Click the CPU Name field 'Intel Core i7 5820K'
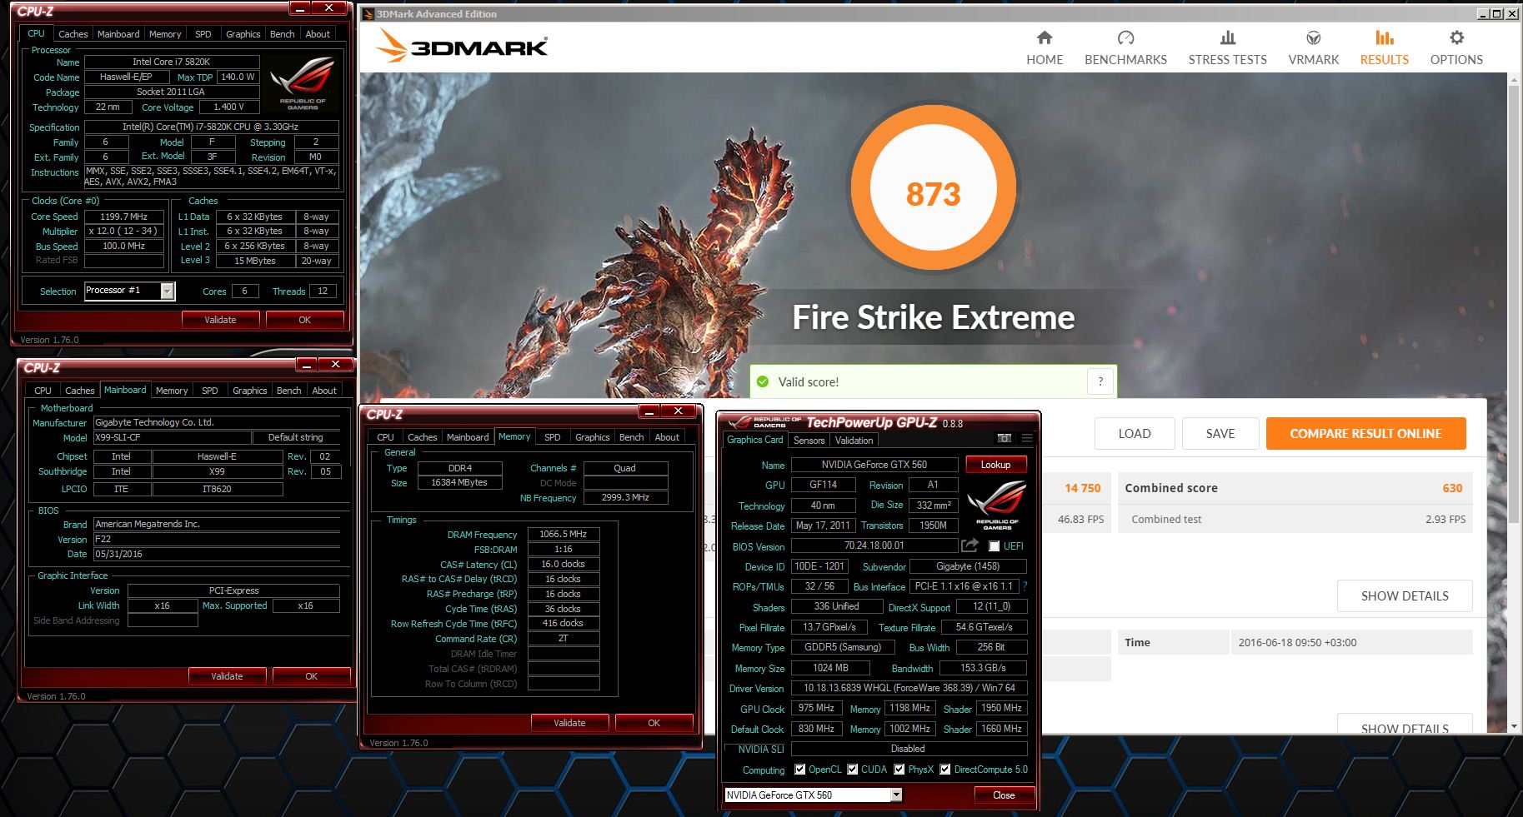This screenshot has width=1523, height=817. coord(172,62)
